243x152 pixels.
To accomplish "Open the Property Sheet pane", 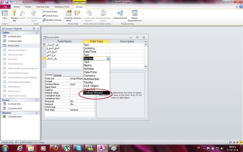I will click(68, 16).
